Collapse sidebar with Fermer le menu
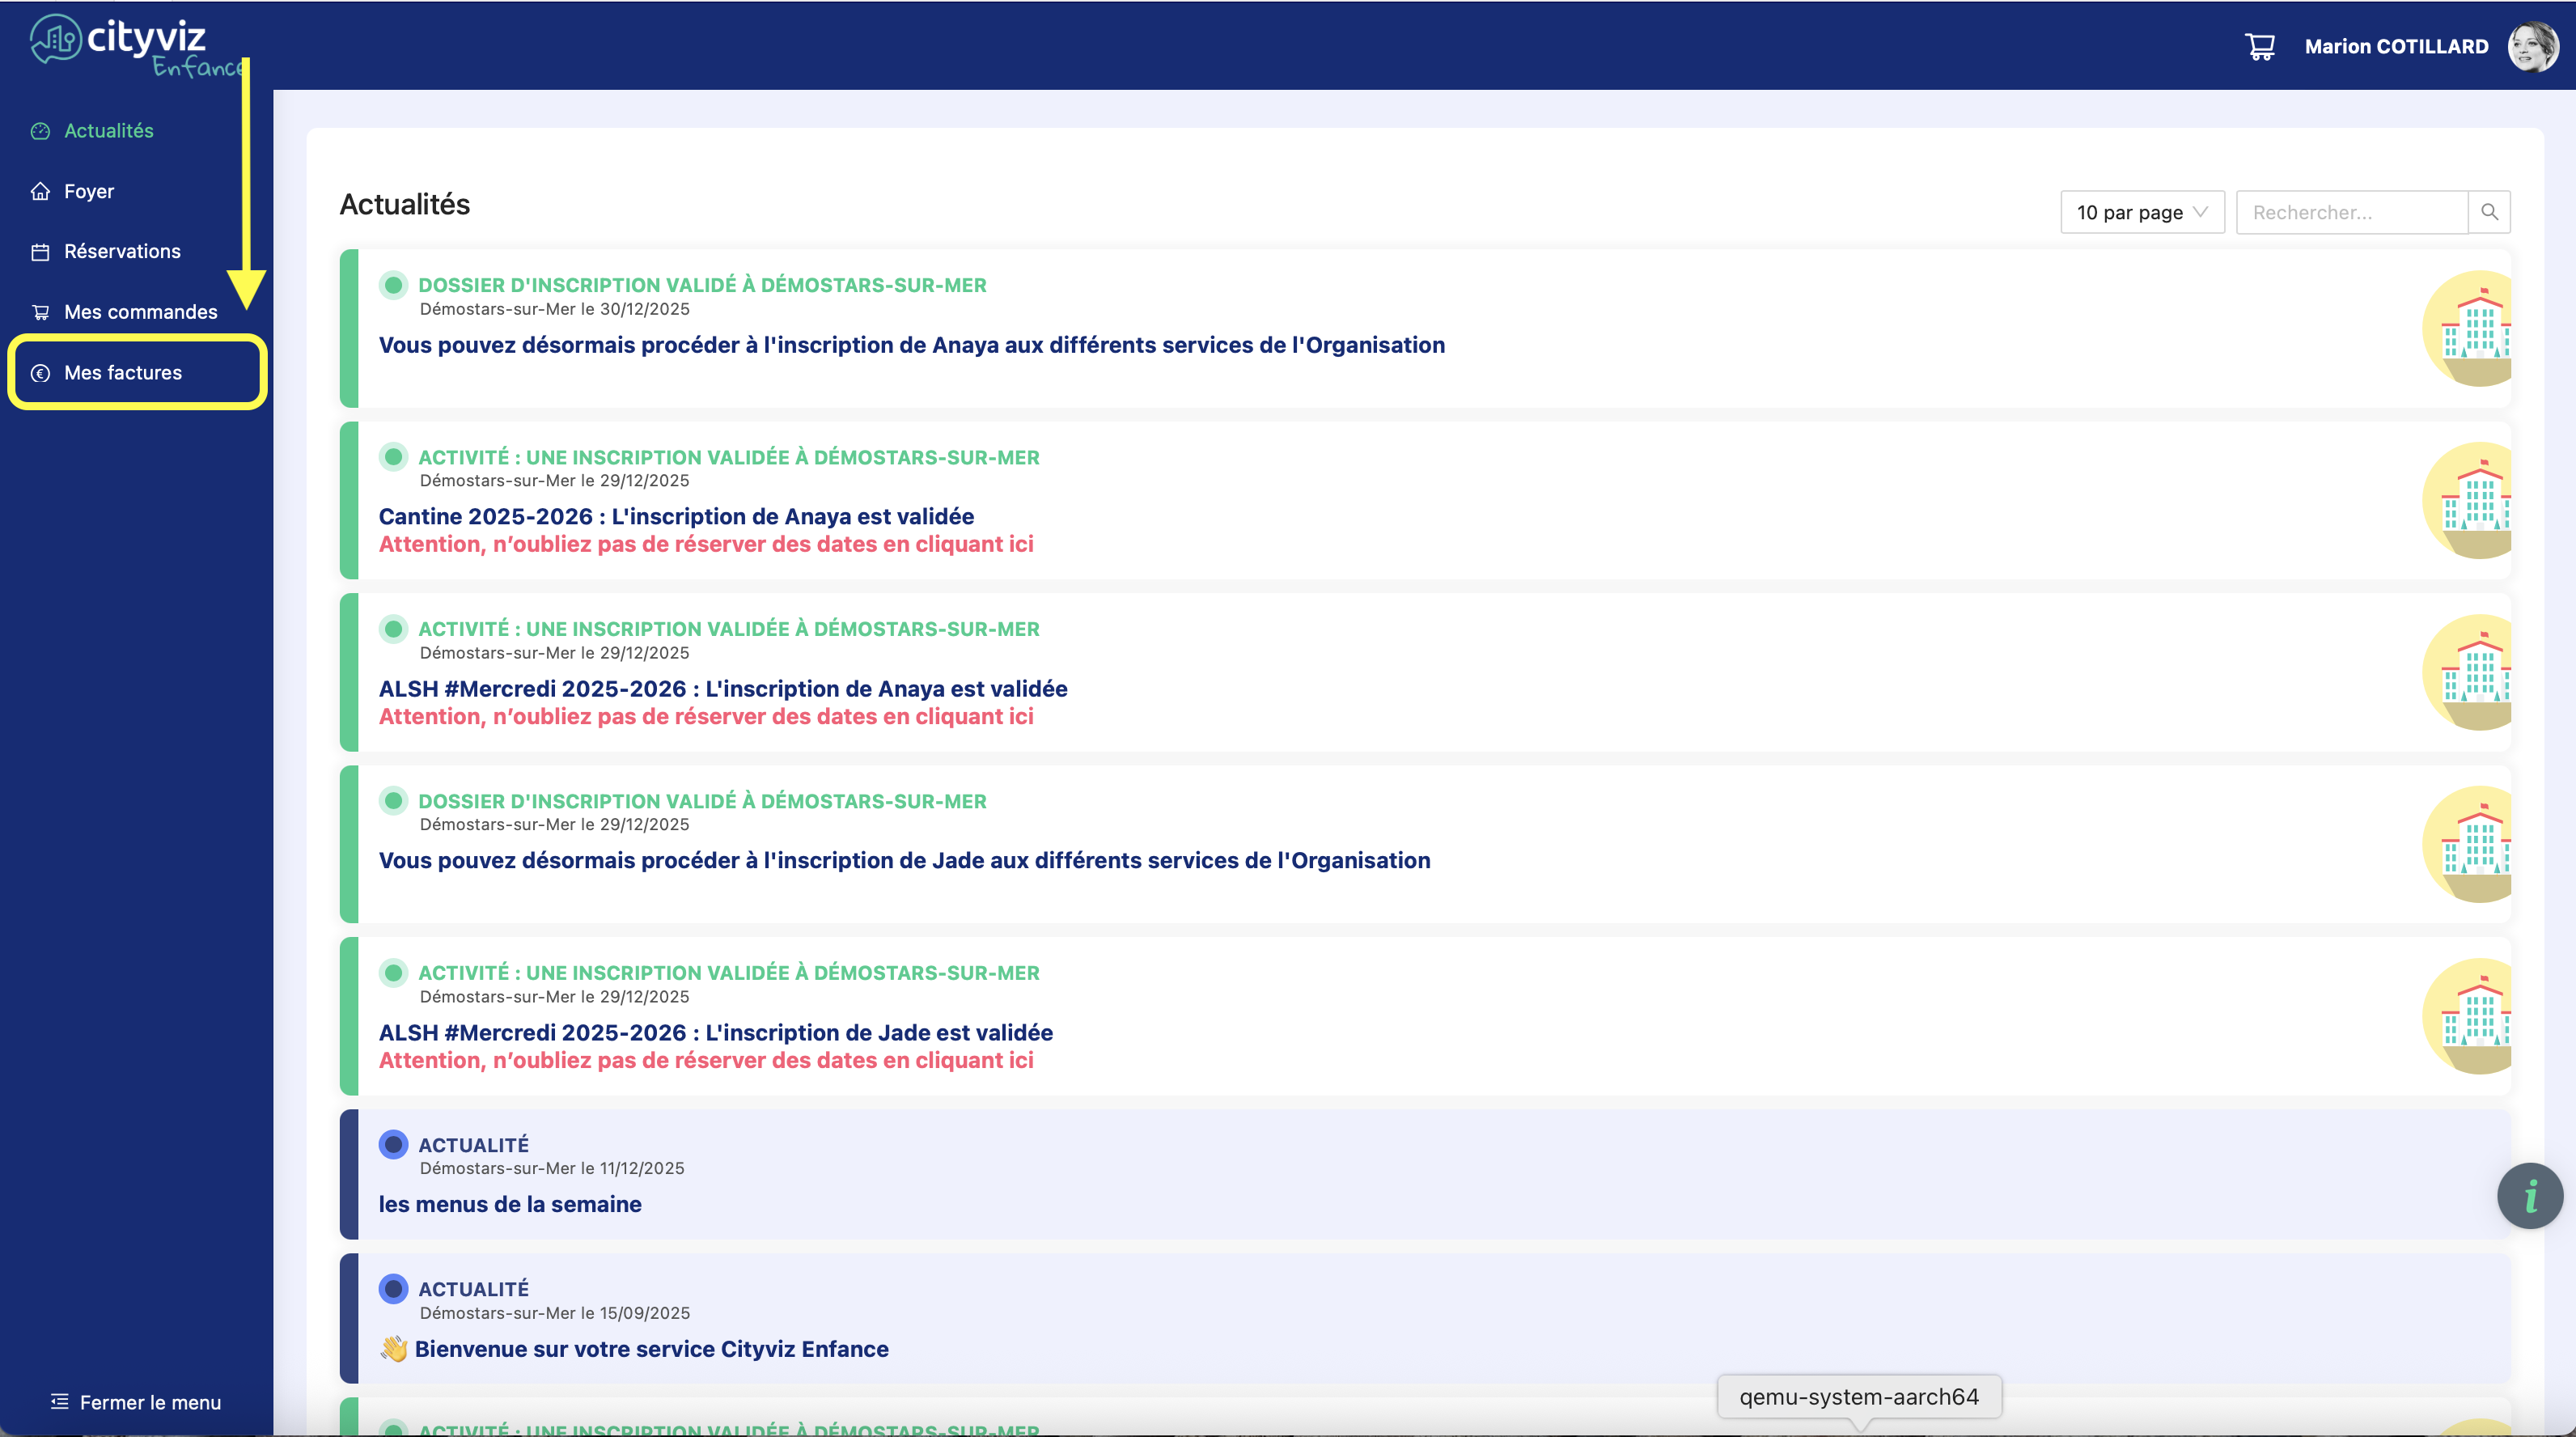 tap(136, 1402)
